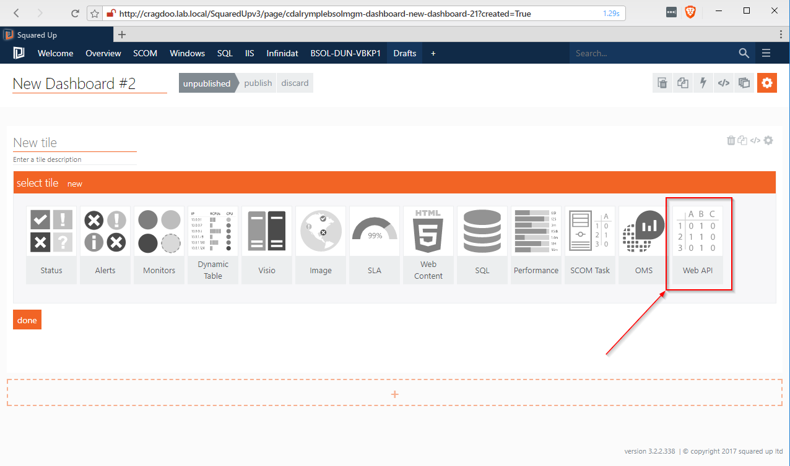Viewport: 790px width, 466px height.
Task: Select the Web API tile
Action: tap(698, 245)
